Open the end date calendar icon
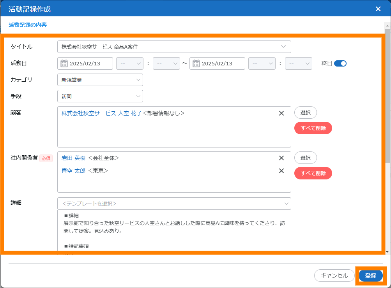The image size is (391, 288). coord(196,63)
